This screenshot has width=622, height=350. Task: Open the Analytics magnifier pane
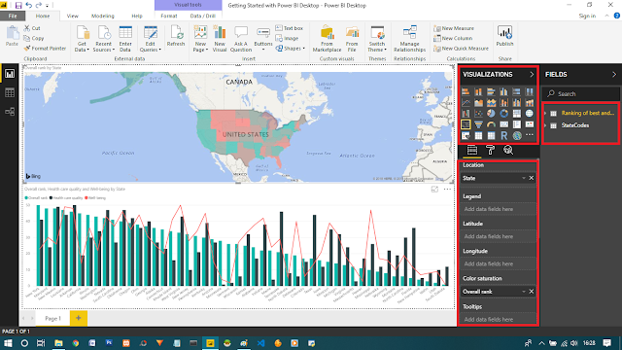click(508, 150)
